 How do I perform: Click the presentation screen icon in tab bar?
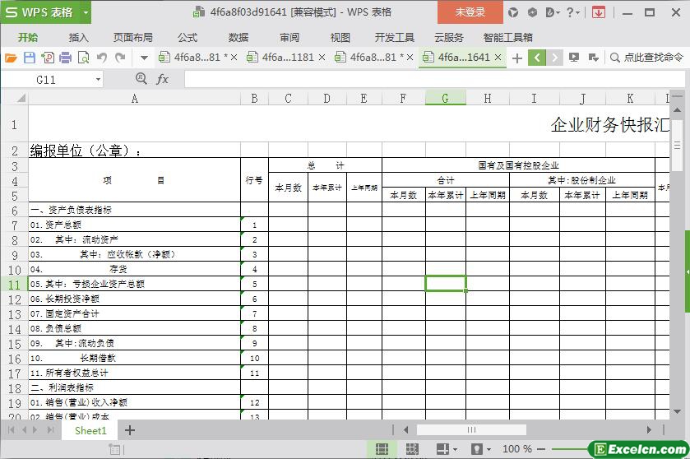click(x=573, y=58)
